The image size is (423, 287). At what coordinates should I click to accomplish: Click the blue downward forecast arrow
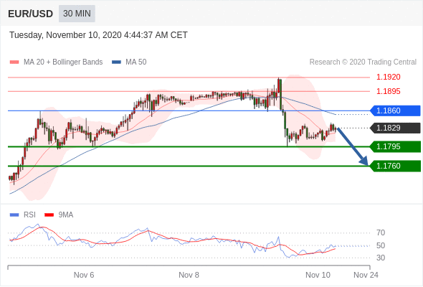pos(352,146)
